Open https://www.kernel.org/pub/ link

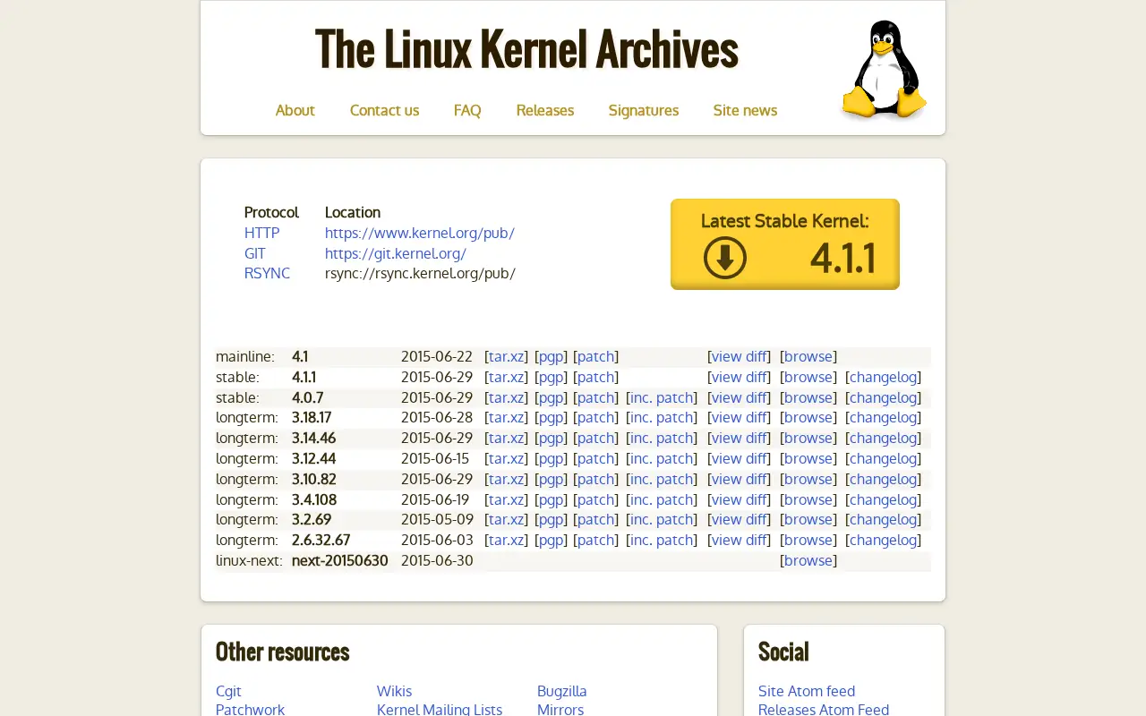[420, 233]
